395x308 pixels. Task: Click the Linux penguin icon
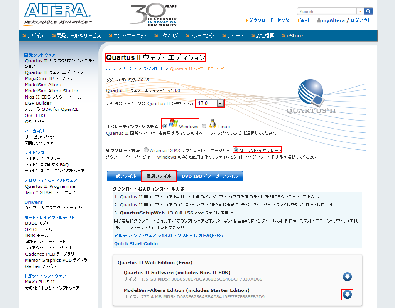coord(213,124)
